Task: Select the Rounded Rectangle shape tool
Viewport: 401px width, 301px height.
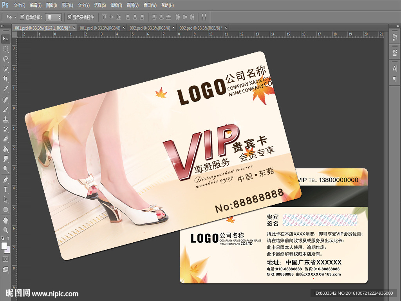Action: tap(5, 209)
